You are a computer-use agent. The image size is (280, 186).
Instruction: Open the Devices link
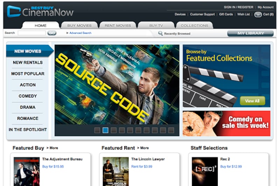[180, 14]
